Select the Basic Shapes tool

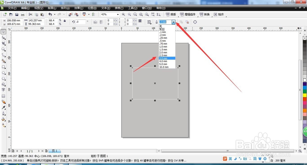[x=3, y=84]
